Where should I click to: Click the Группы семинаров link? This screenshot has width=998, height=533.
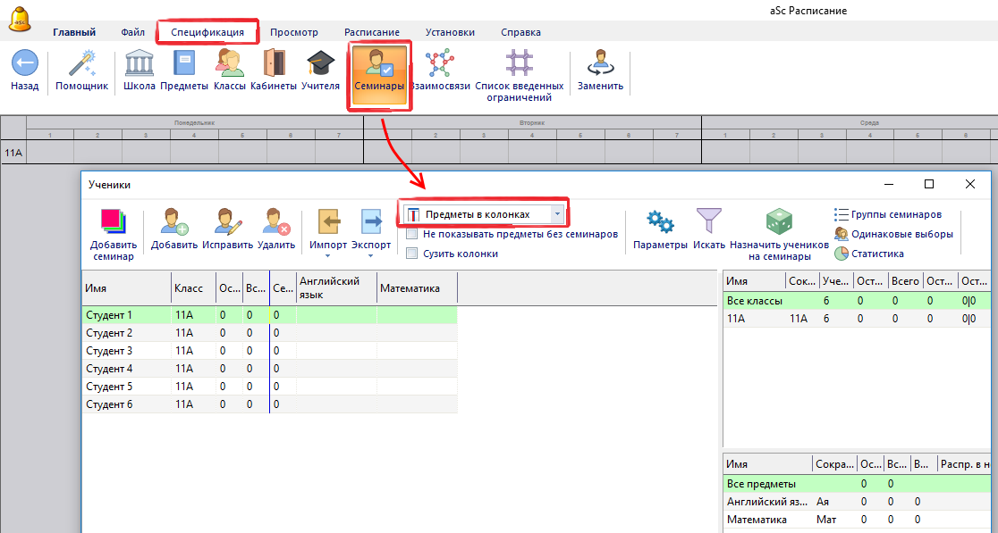pyautogui.click(x=894, y=214)
